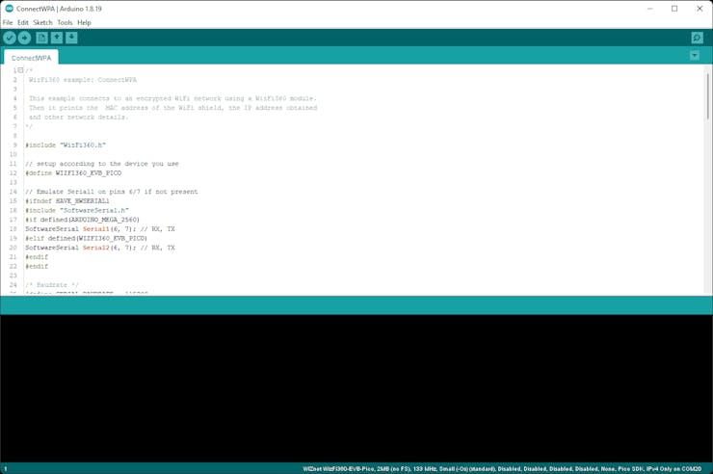Maximize the Arduino window
This screenshot has height=474, width=713.
coord(674,8)
